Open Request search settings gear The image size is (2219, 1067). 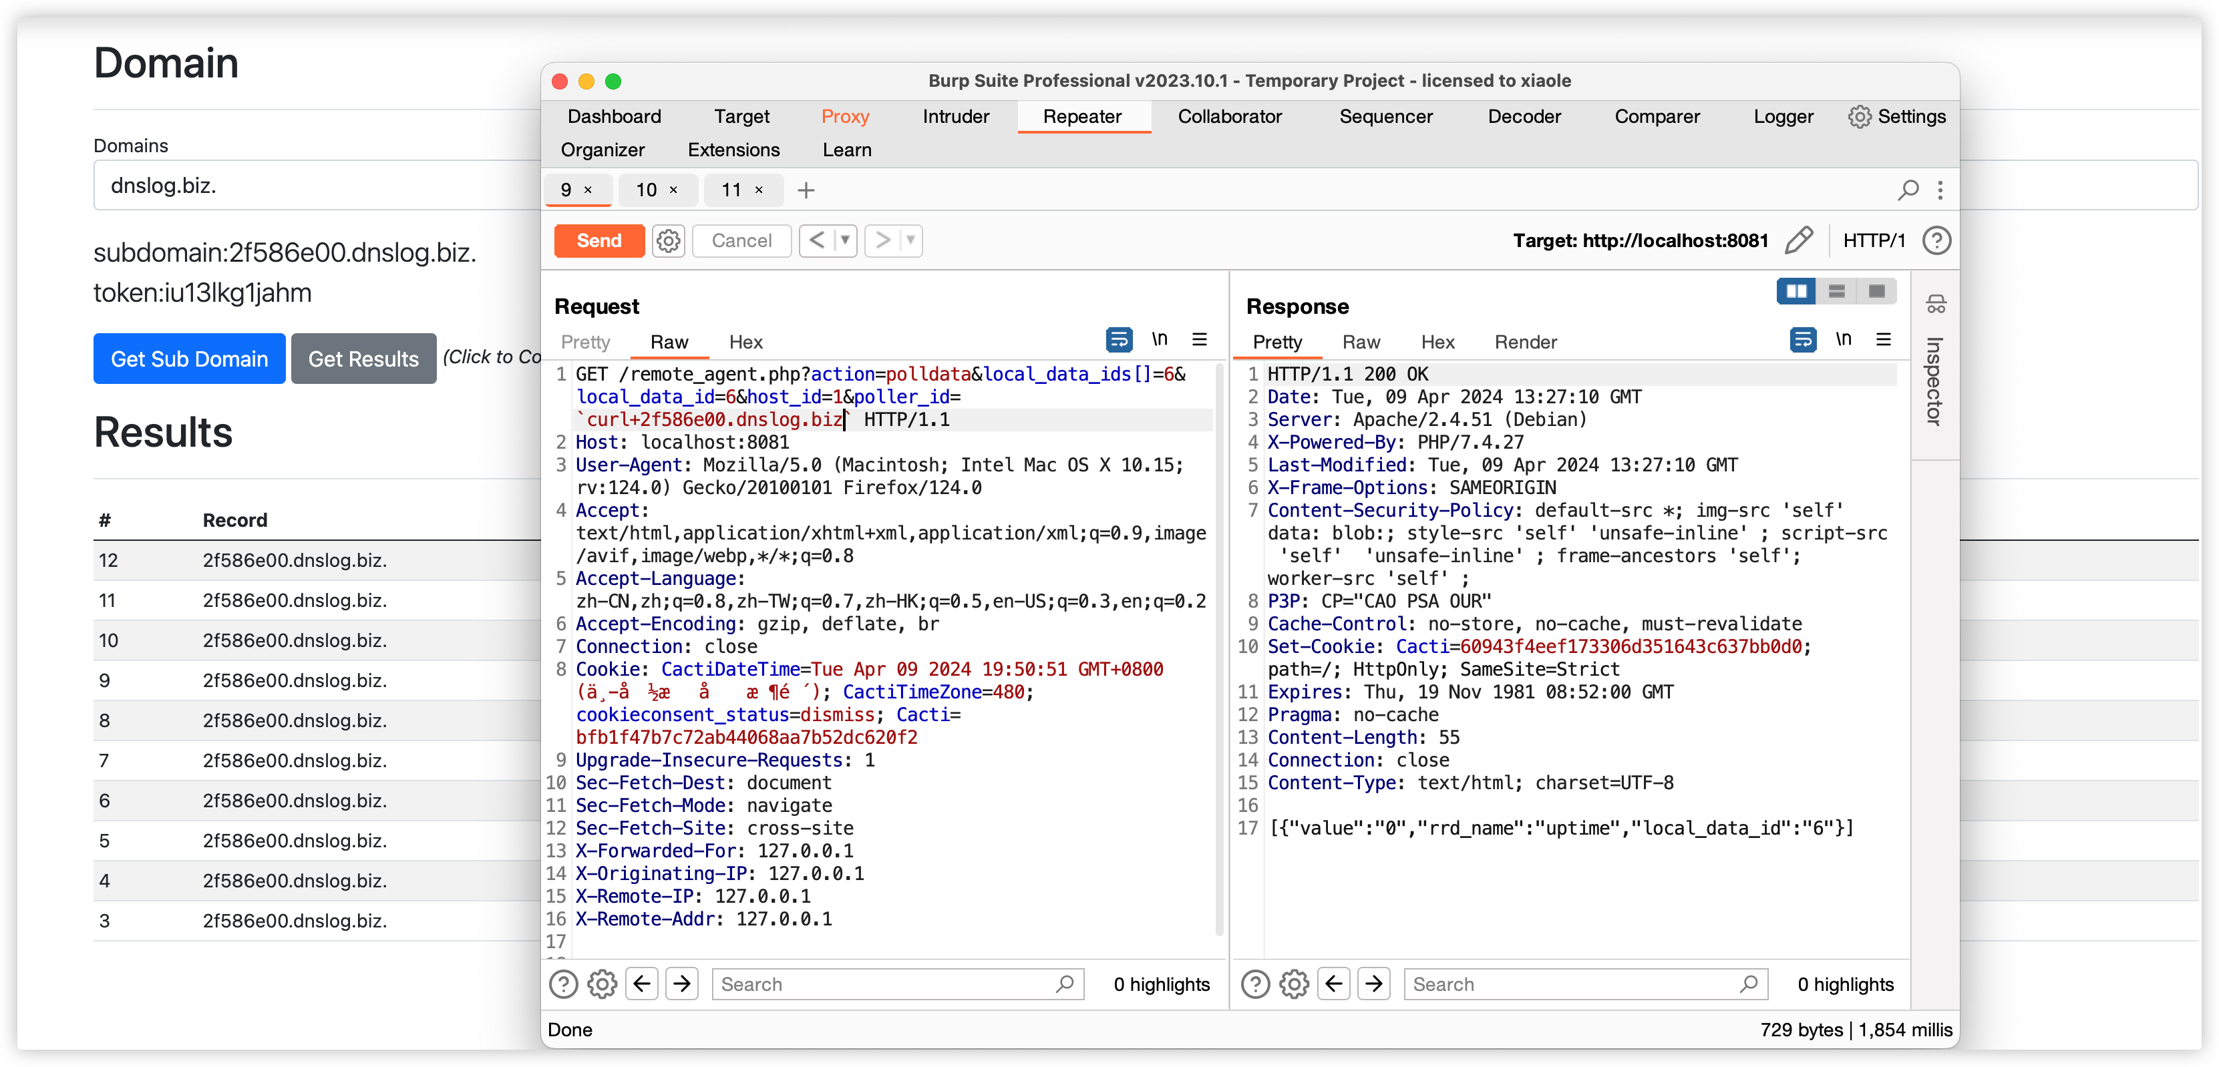(602, 984)
